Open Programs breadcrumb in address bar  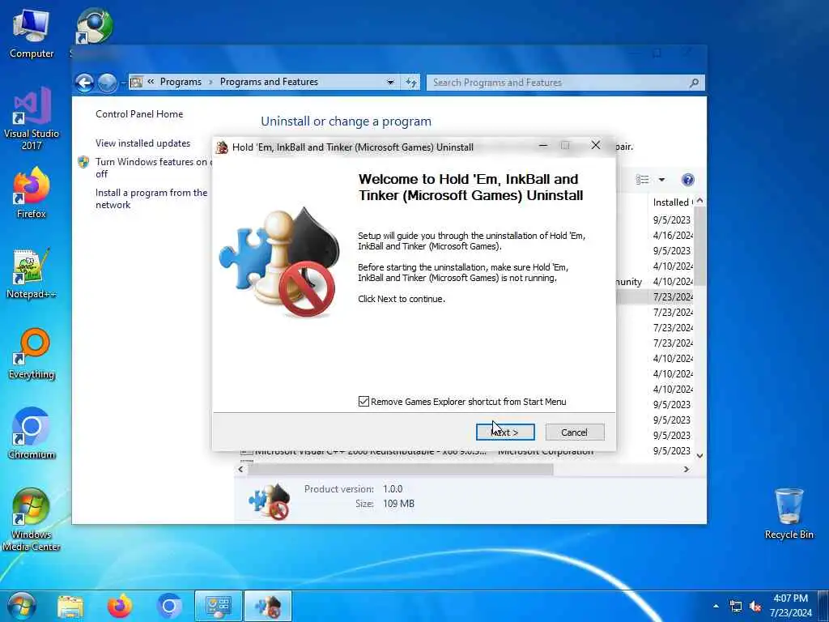[x=181, y=82]
